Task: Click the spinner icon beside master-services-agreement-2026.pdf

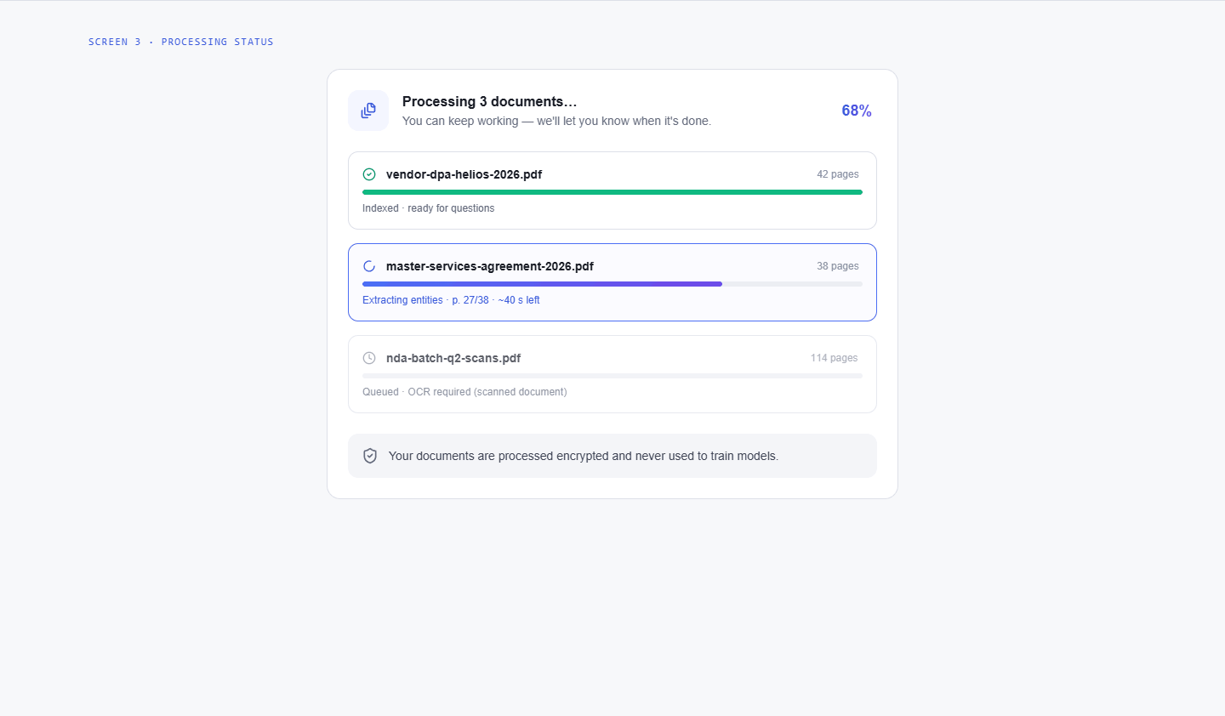Action: click(x=369, y=266)
